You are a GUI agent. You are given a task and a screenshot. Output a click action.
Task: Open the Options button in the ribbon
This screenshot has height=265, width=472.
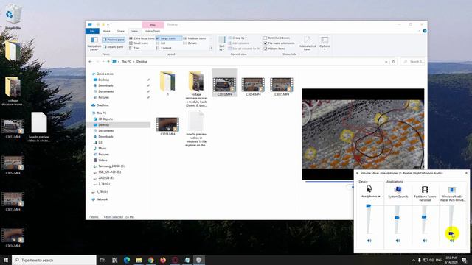click(x=324, y=43)
